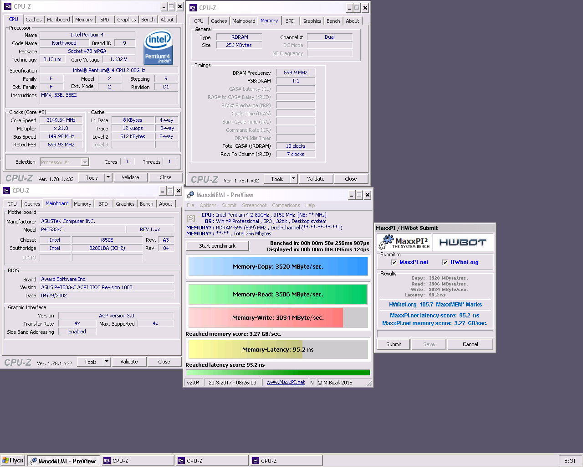Switch to MaxxMEM PreView taskbar button

63,461
